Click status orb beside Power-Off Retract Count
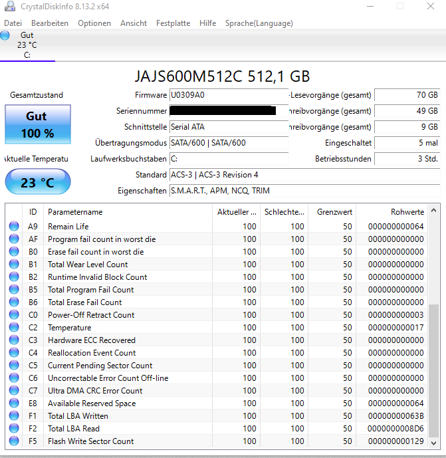 click(x=14, y=314)
